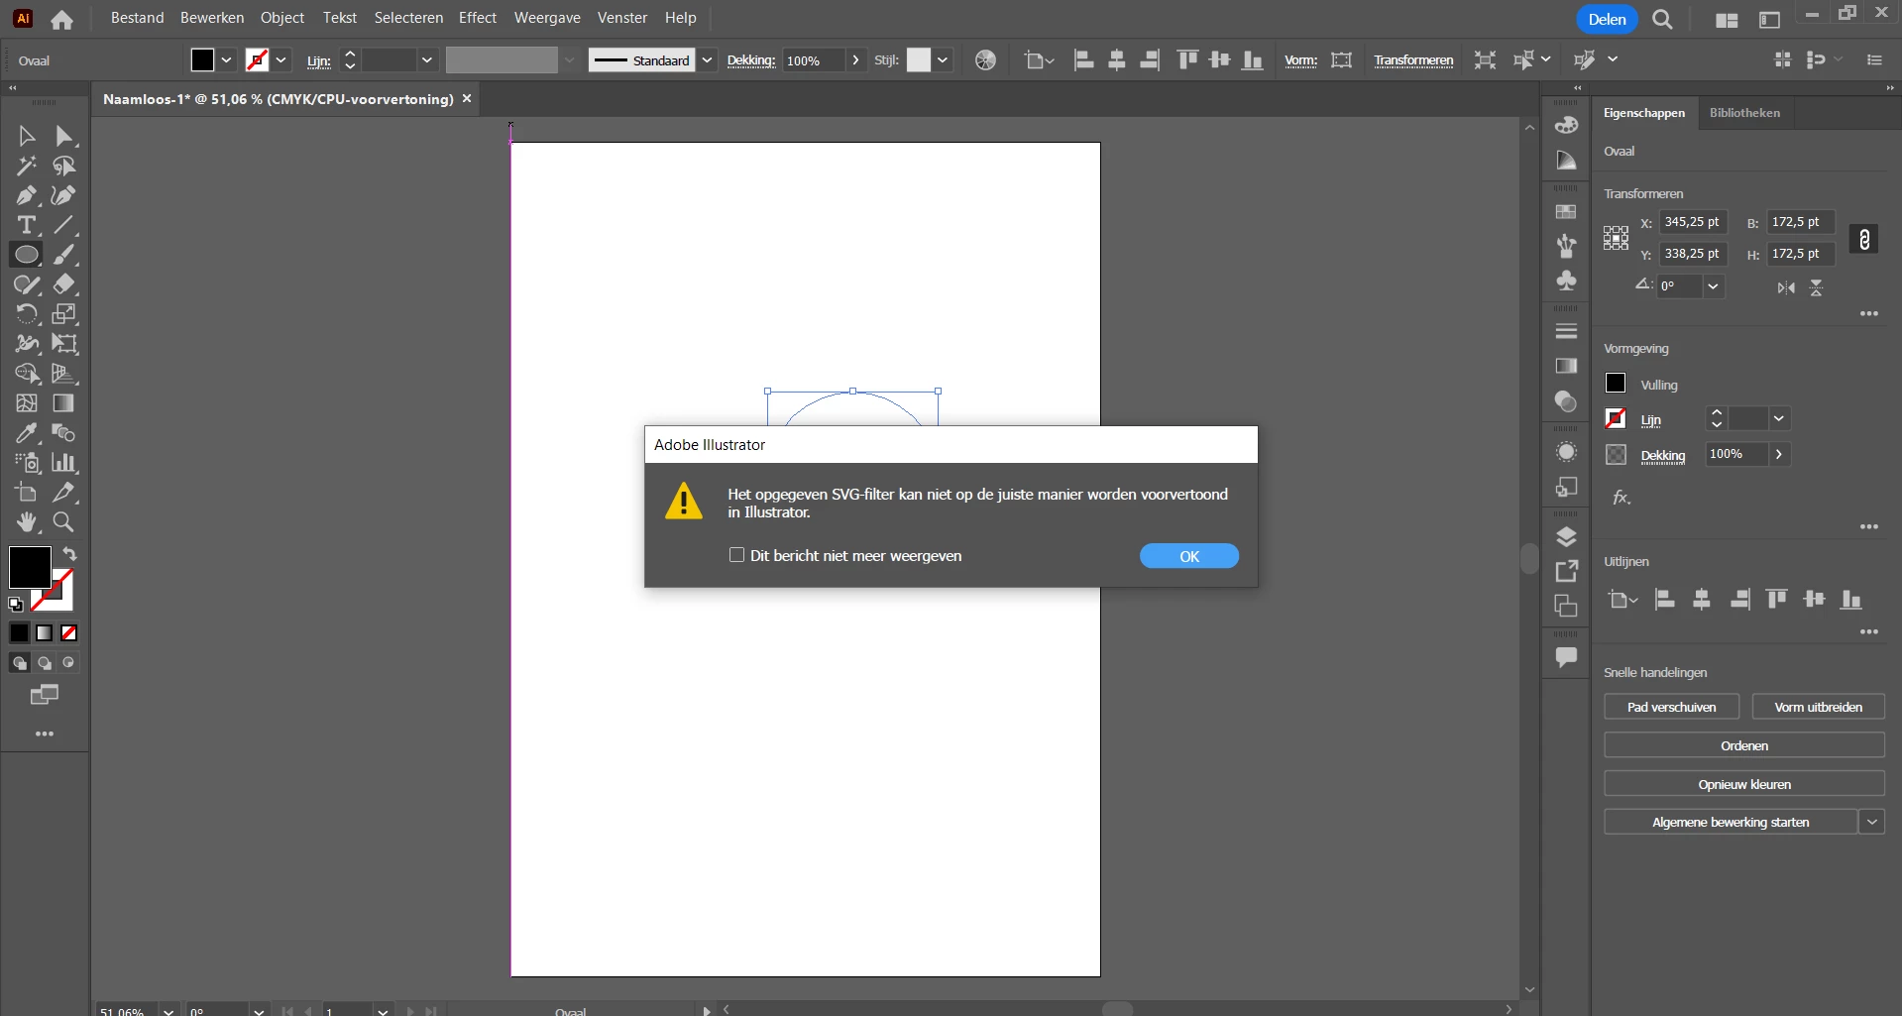Select the Hand tool
Screen dimensions: 1902x1016
click(x=27, y=522)
